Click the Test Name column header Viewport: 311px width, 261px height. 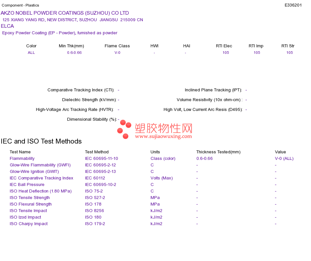click(x=20, y=152)
